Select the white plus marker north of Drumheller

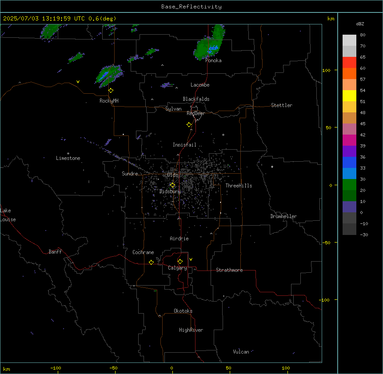coord(272,167)
